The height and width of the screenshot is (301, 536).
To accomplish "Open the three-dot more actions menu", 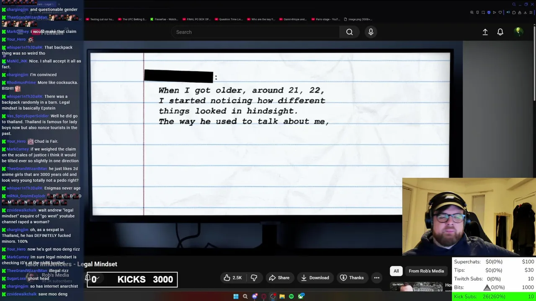I will (x=376, y=278).
